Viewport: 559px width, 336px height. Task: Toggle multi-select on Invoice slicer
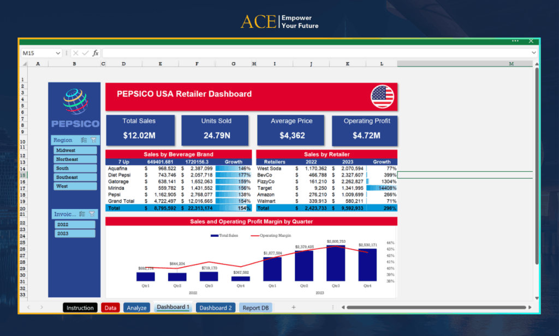(x=82, y=213)
